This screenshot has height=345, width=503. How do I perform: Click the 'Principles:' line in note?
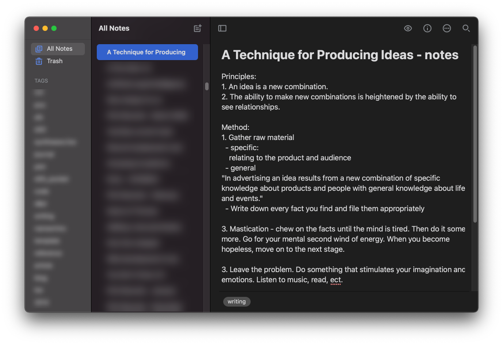coord(239,76)
